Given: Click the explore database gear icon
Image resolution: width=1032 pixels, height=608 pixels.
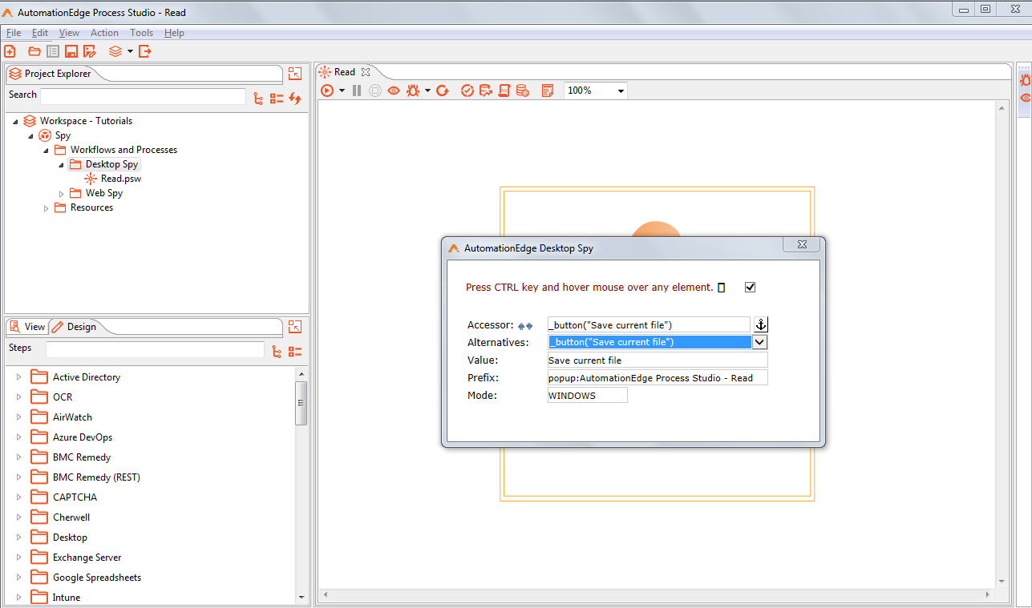Looking at the screenshot, I should click(522, 91).
